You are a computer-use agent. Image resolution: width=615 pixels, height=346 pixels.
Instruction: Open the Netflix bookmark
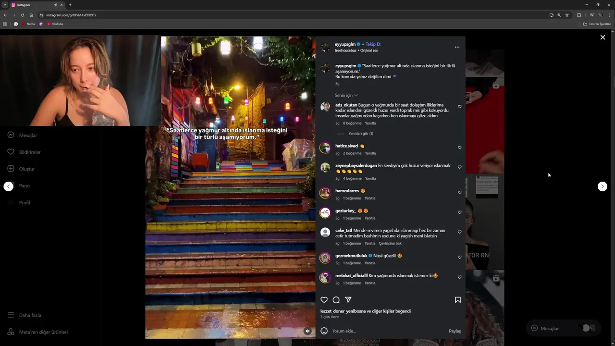[x=28, y=24]
